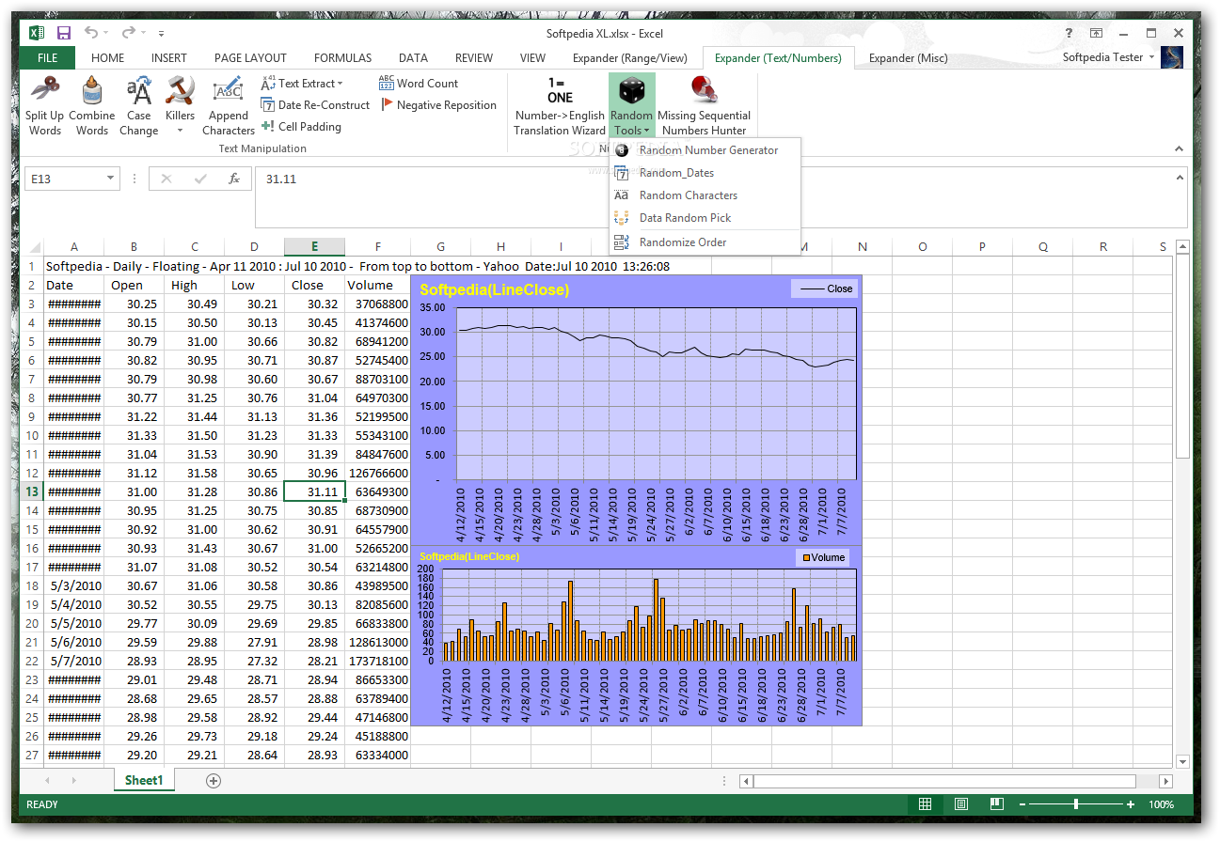Open the Combine Words tool
1220x842 pixels.
(91, 106)
